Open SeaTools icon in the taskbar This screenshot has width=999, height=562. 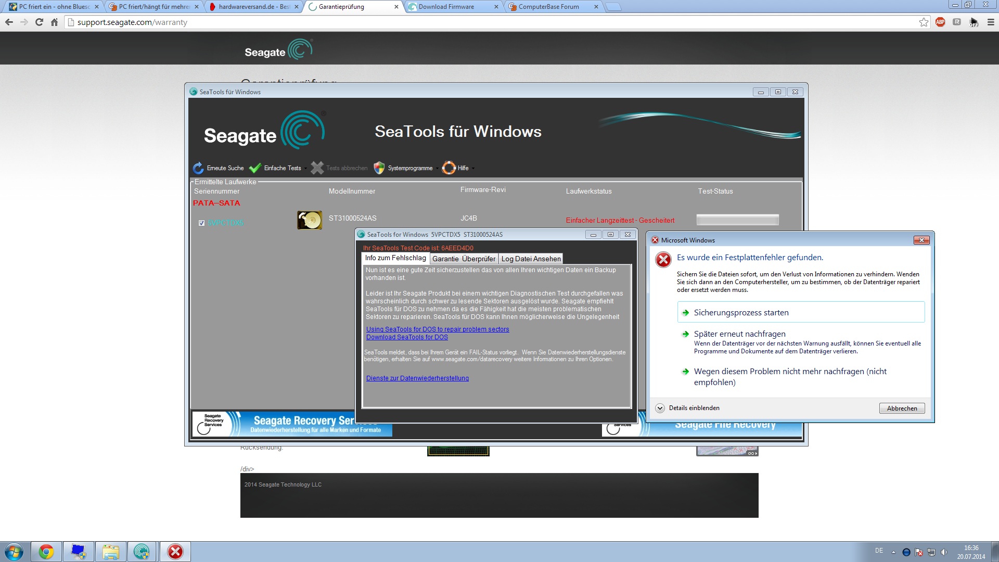142,552
